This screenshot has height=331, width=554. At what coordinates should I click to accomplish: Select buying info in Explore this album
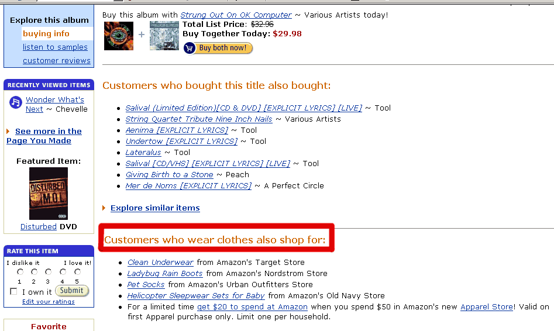point(46,33)
